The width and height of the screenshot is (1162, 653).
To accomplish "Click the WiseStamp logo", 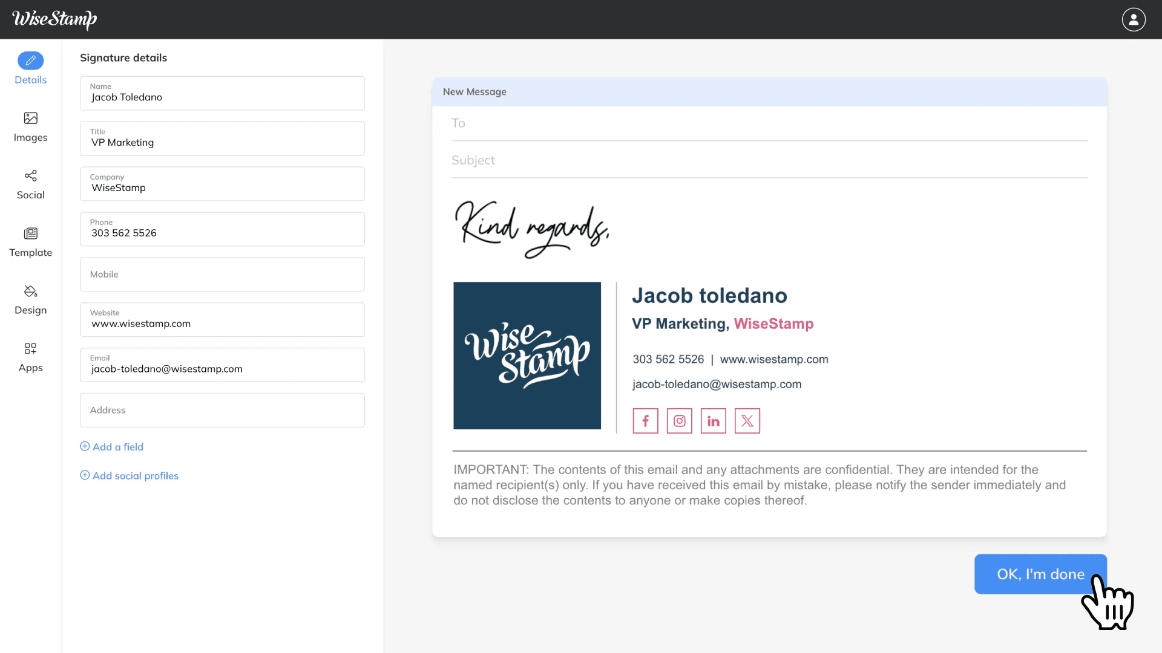I will tap(54, 19).
